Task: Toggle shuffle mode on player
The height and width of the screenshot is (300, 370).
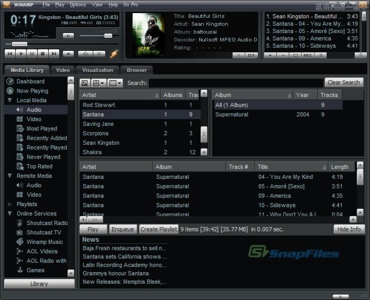Action: (x=85, y=53)
